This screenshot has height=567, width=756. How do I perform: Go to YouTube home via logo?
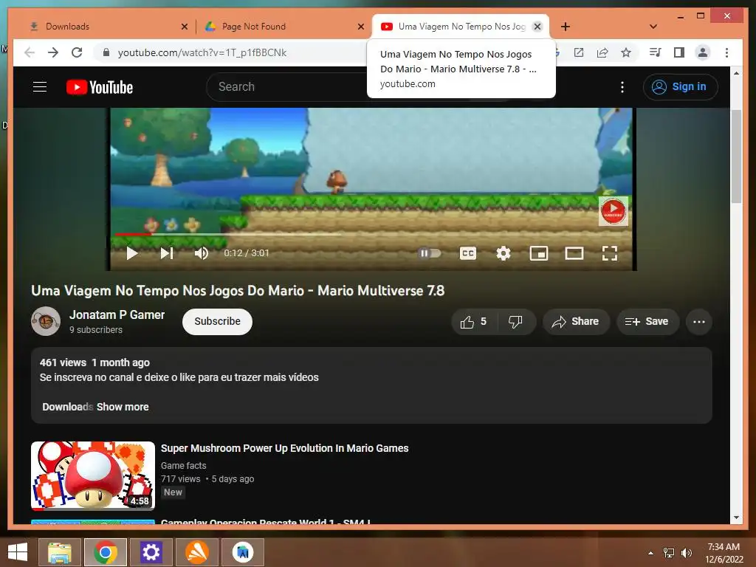100,87
